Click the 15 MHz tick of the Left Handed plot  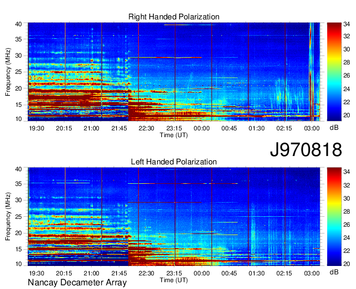(18, 249)
